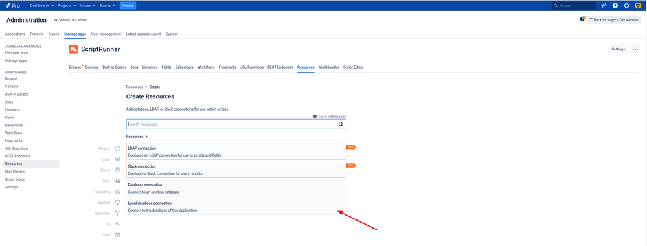Image resolution: width=647 pixels, height=246 pixels.
Task: Select the Email envelope icon
Action: point(118,235)
